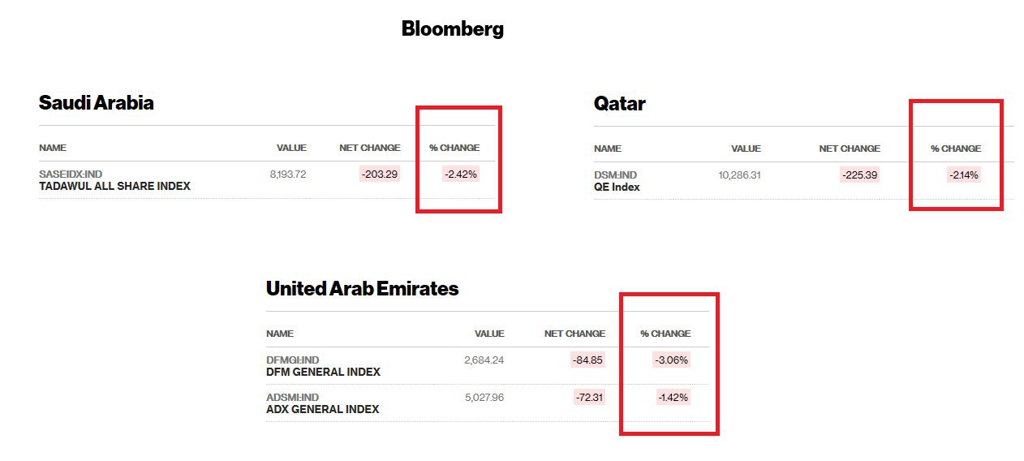Select the Qatar section heading
1024x461 pixels.
coord(619,104)
